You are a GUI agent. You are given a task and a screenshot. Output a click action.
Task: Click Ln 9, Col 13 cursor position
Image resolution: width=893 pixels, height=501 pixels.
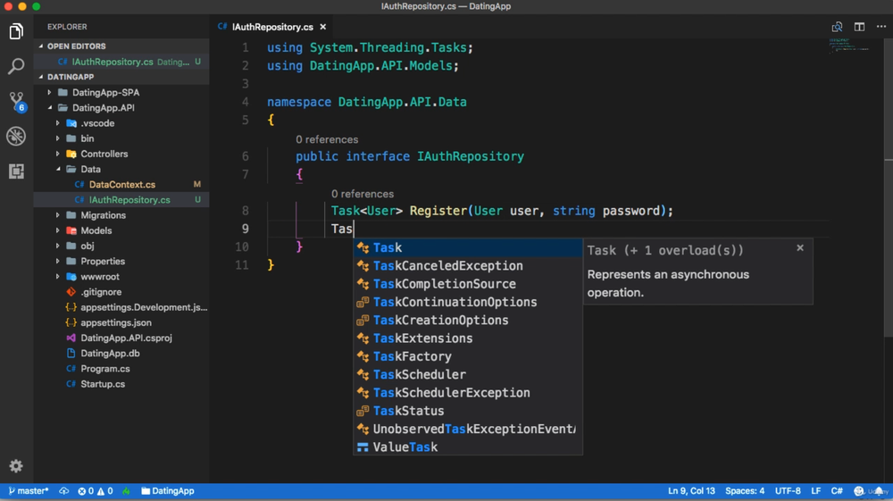tap(691, 491)
